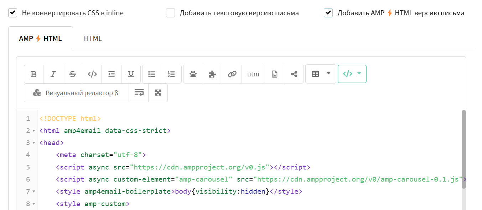Uncheck Не конвертировать CSS в inline

(13, 13)
